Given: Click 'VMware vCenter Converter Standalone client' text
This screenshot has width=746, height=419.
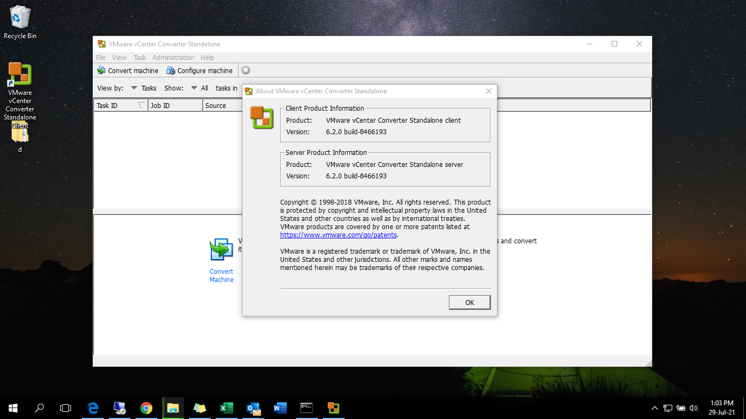Looking at the screenshot, I should [393, 120].
